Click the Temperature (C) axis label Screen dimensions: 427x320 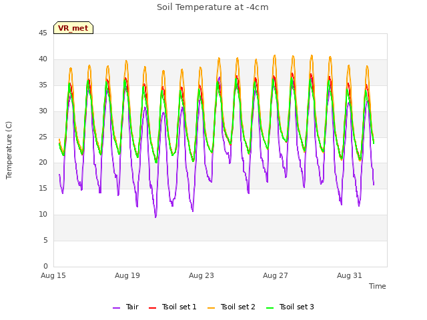(x=9, y=150)
